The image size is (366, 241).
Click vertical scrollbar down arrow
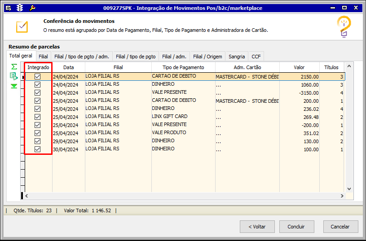pos(349,189)
